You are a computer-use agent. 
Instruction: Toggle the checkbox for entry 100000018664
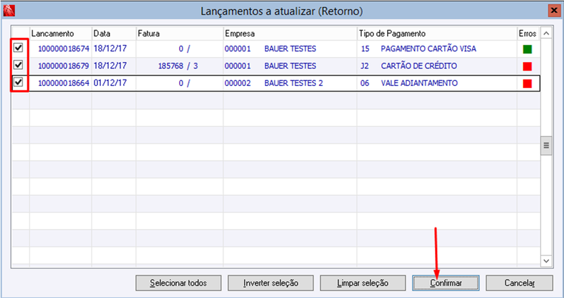click(18, 82)
